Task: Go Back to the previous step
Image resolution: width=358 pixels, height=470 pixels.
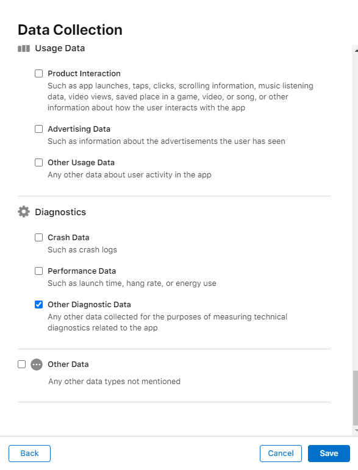Action: click(x=29, y=453)
